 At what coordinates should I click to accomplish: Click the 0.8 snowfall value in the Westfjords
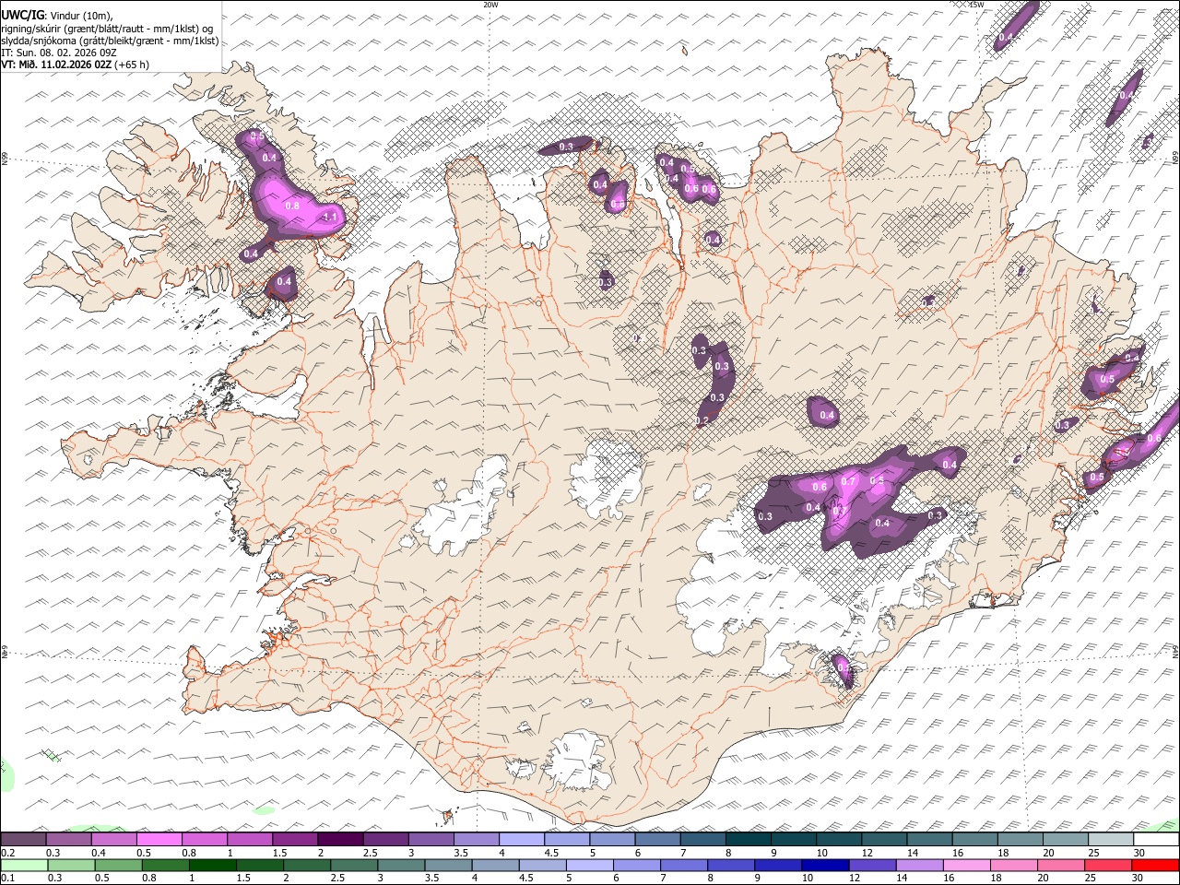[x=292, y=206]
